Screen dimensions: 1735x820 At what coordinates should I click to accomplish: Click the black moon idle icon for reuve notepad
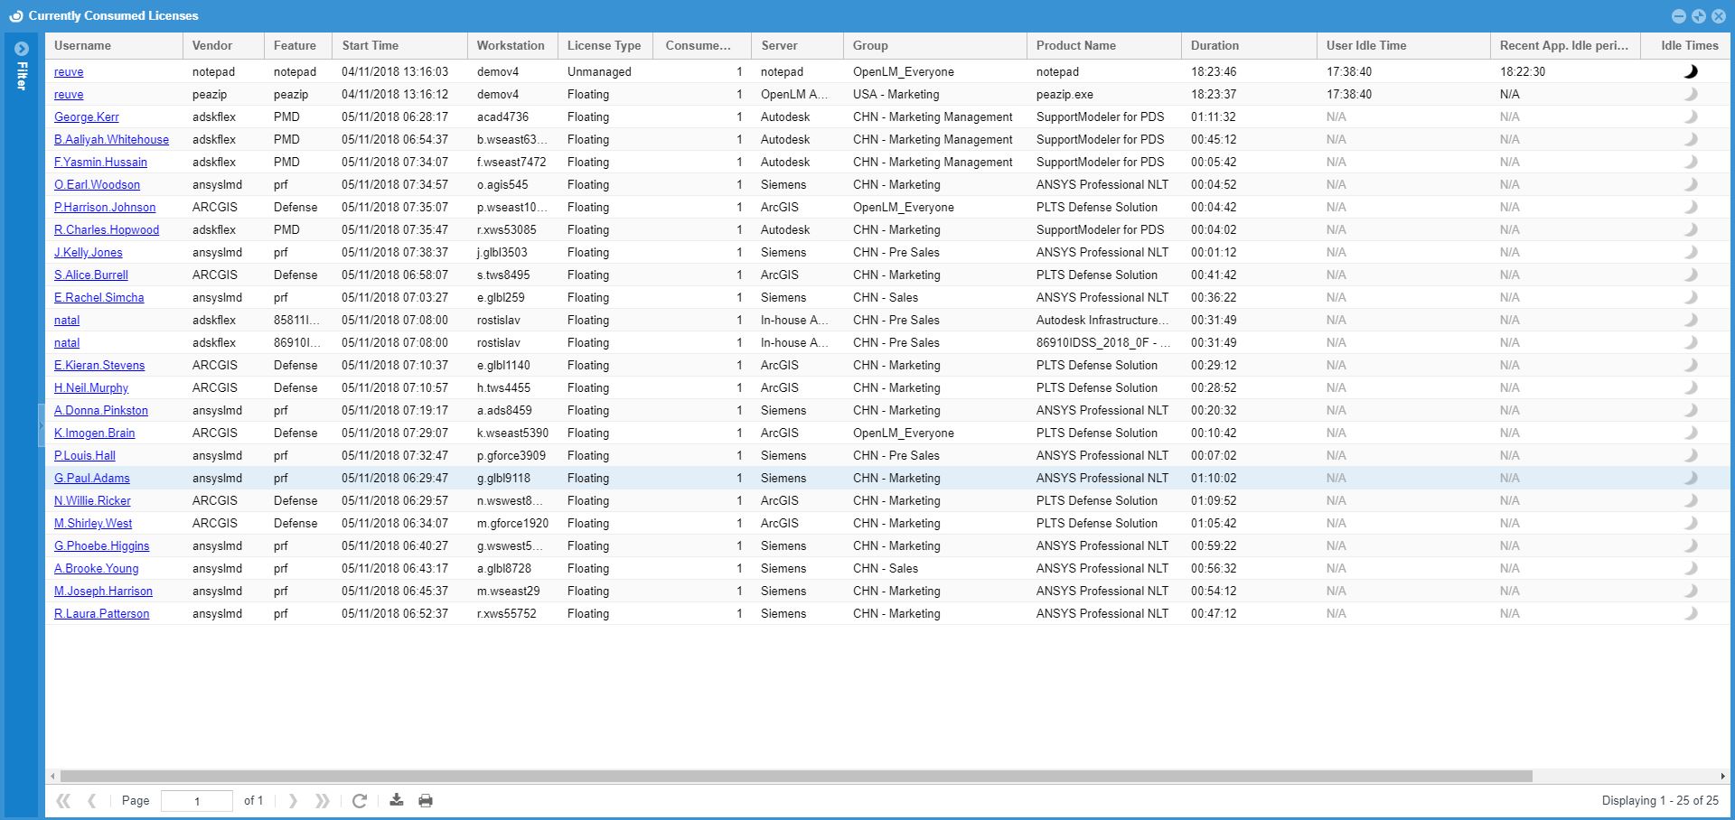(1690, 71)
